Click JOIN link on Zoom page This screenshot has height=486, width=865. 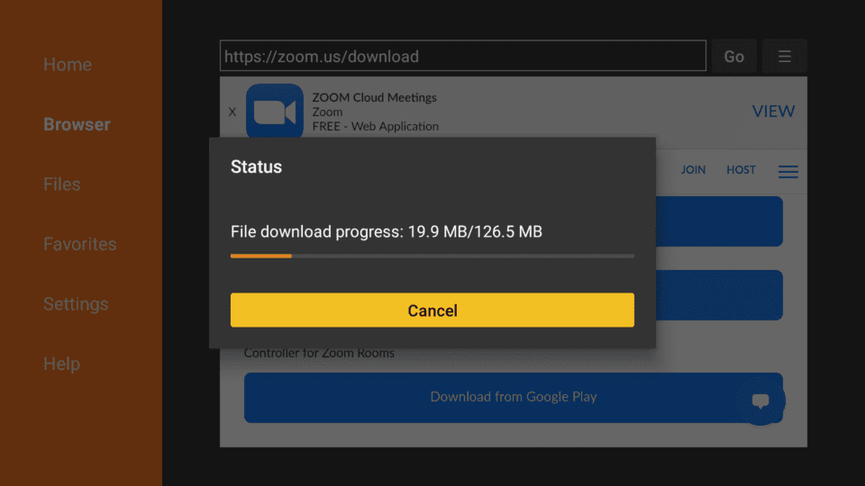(x=693, y=170)
